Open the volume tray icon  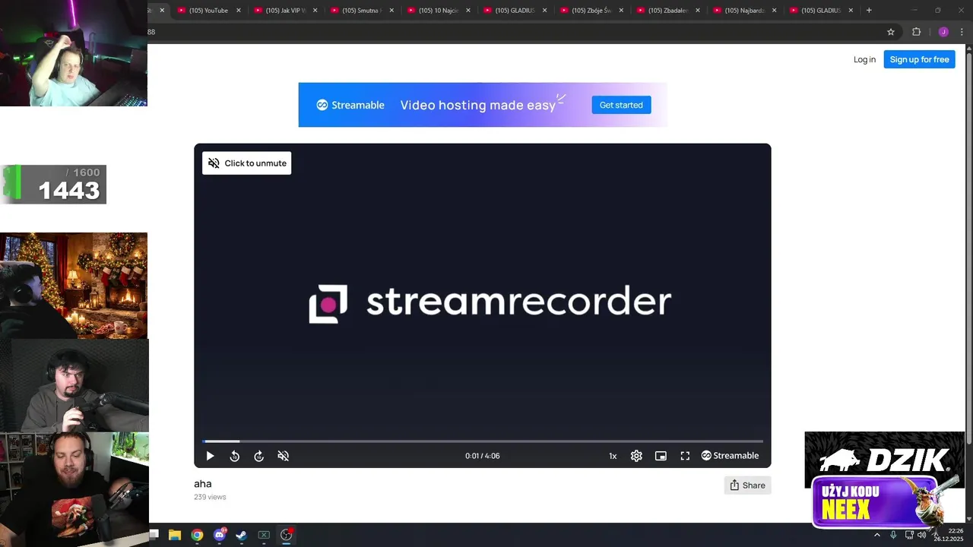point(922,535)
